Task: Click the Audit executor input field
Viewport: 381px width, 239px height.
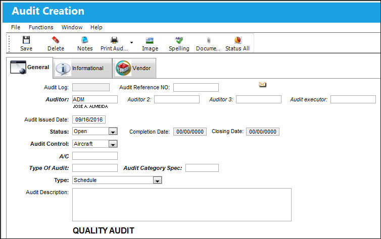Action: (353, 99)
